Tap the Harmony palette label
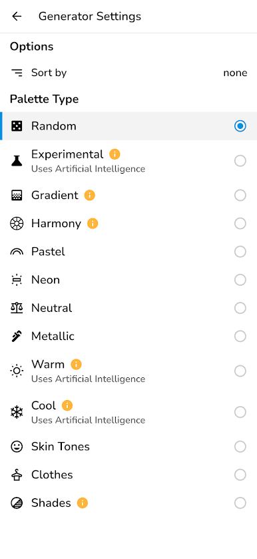 pos(56,224)
